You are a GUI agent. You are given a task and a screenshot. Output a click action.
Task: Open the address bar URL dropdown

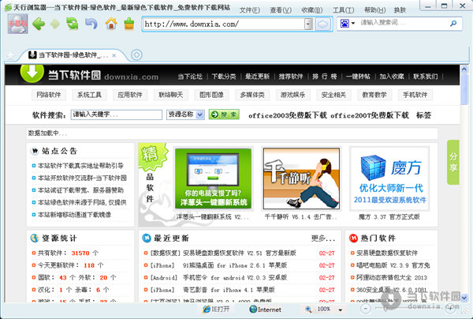(308, 24)
